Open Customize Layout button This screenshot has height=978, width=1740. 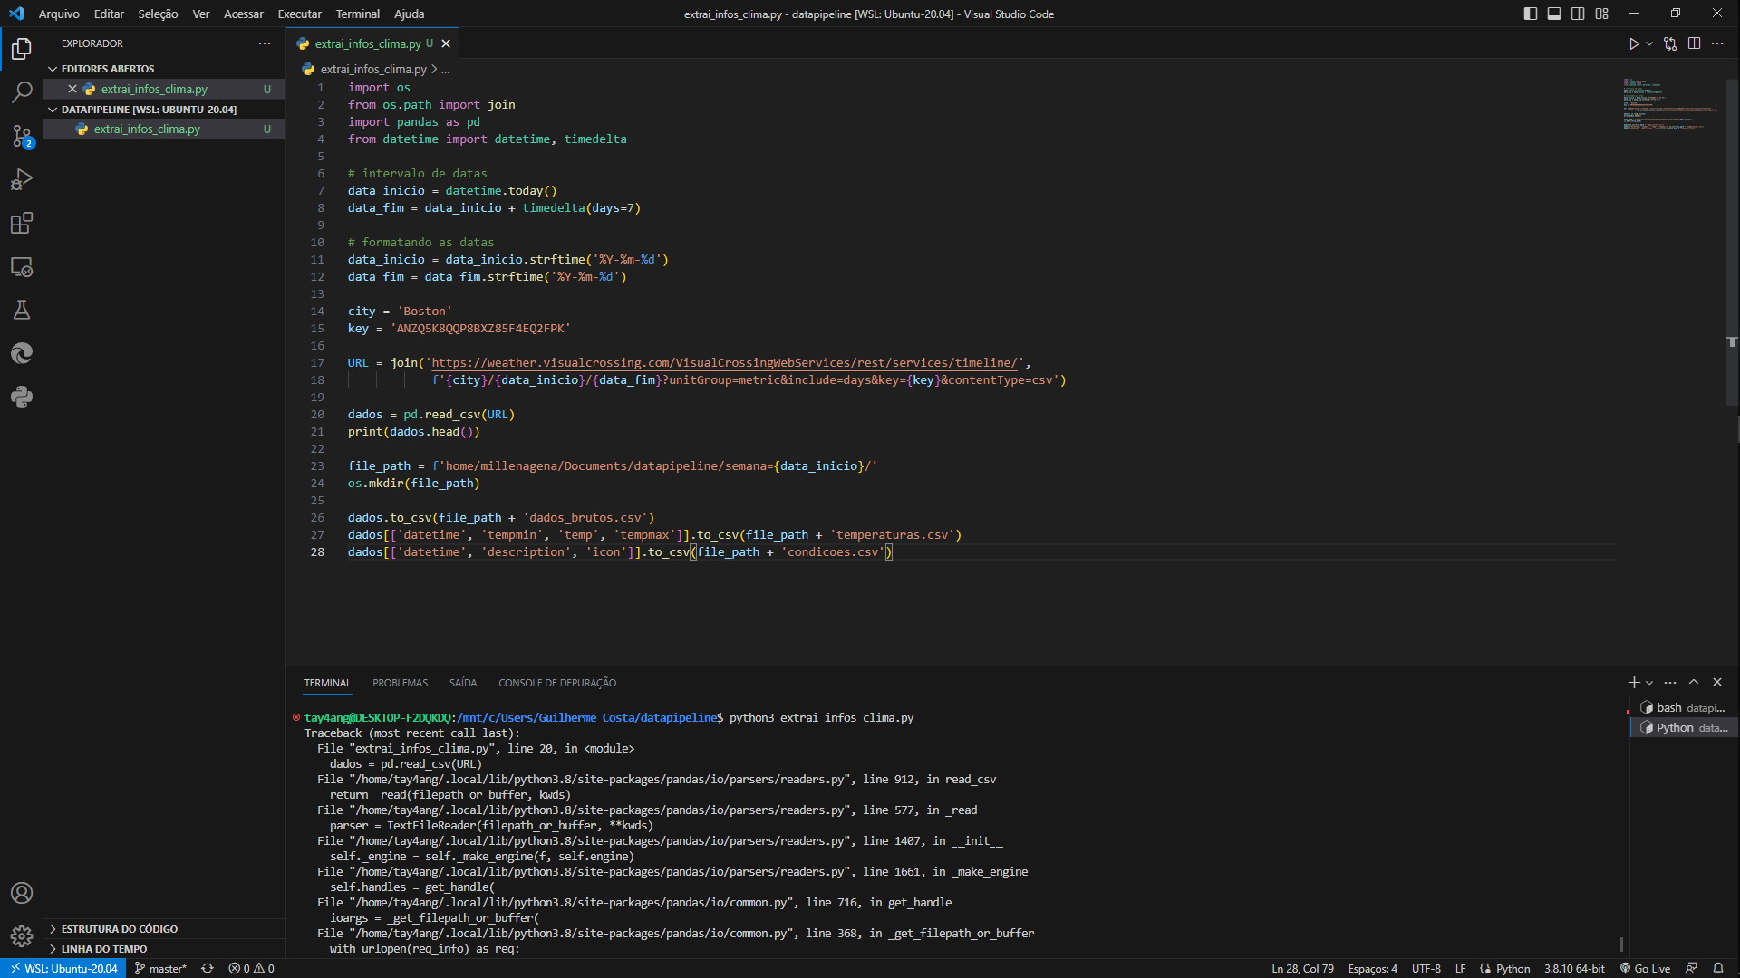1602,14
